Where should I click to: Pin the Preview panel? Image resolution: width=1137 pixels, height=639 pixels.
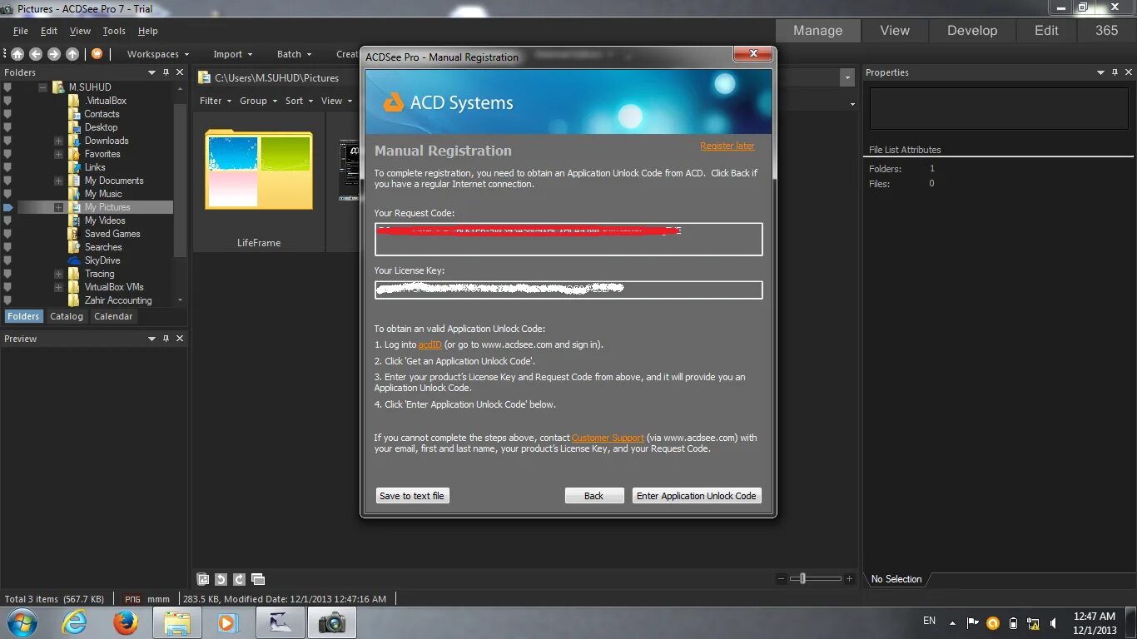[166, 339]
